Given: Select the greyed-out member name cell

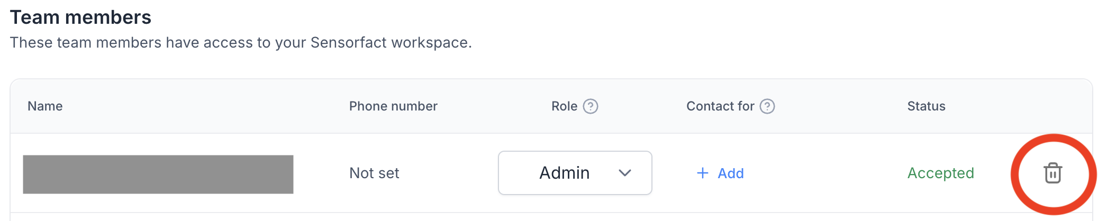Looking at the screenshot, I should click(x=158, y=174).
